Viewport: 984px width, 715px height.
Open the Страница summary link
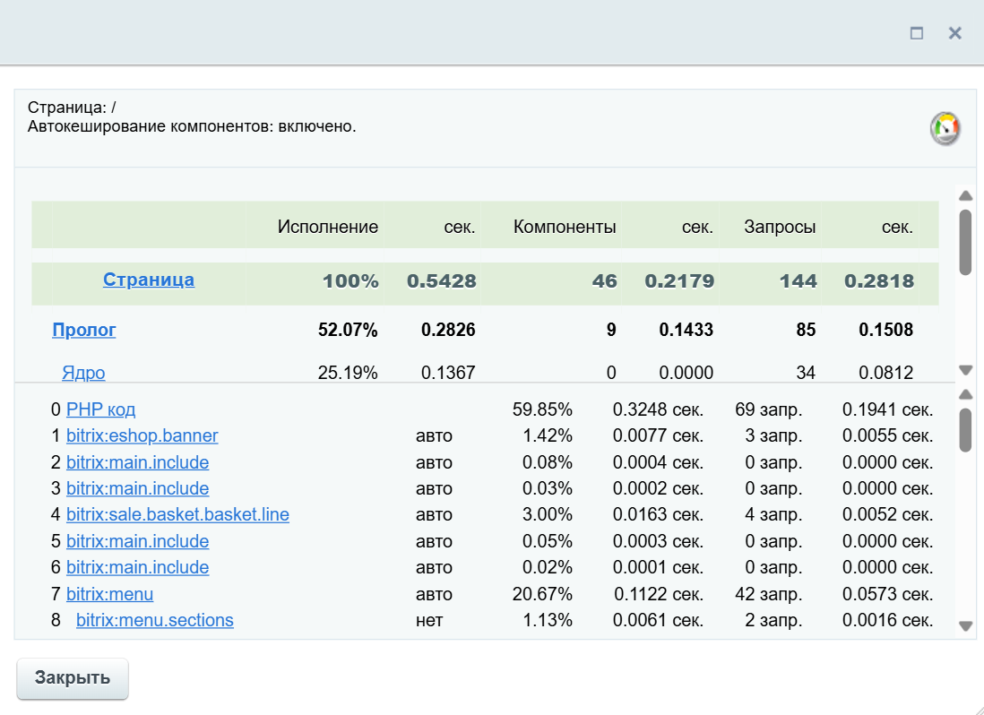tap(149, 280)
